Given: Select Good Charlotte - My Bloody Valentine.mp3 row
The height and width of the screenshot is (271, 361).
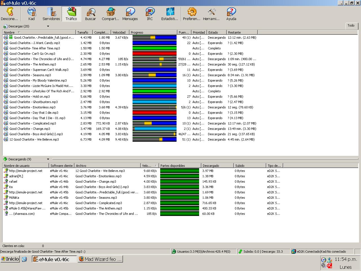Looking at the screenshot, I should pyautogui.click(x=130, y=80).
